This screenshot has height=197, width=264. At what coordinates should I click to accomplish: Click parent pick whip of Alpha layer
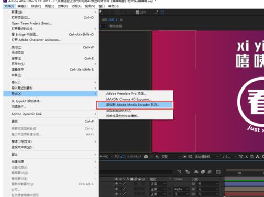pyautogui.click(x=193, y=189)
